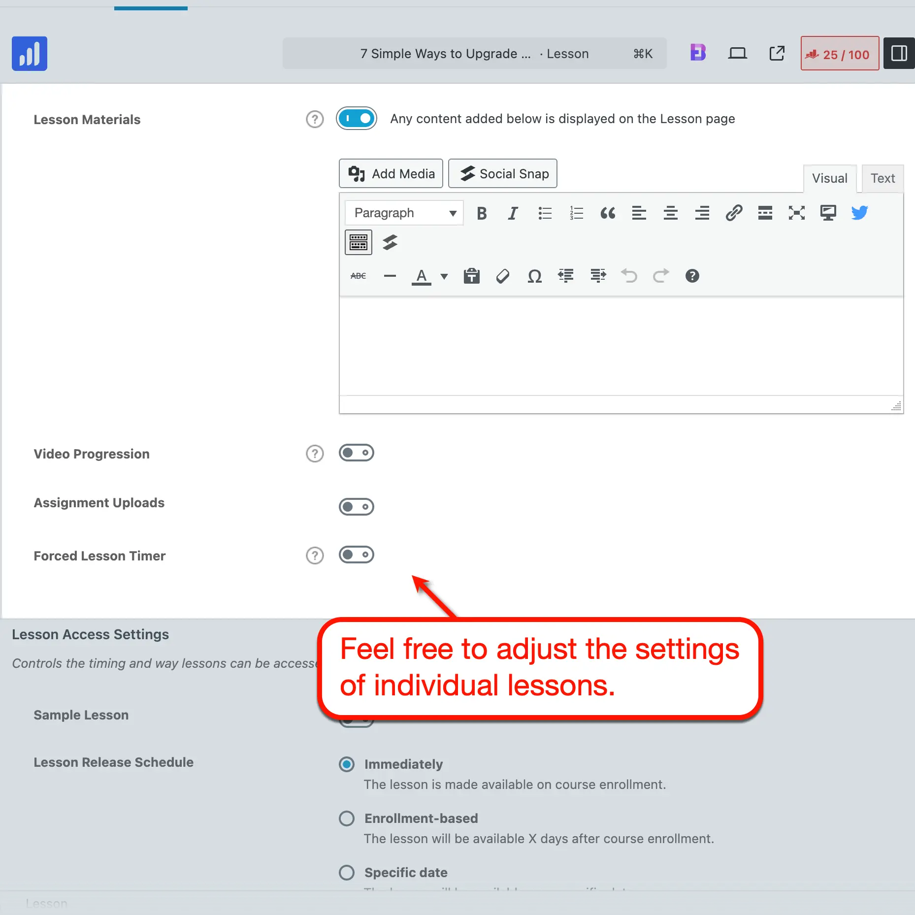This screenshot has height=915, width=915.
Task: Undo the last editor change
Action: (x=629, y=276)
